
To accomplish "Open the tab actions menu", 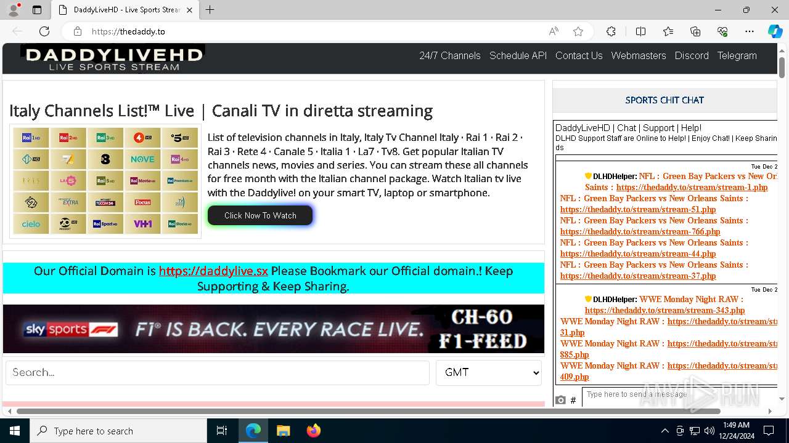I will (37, 10).
